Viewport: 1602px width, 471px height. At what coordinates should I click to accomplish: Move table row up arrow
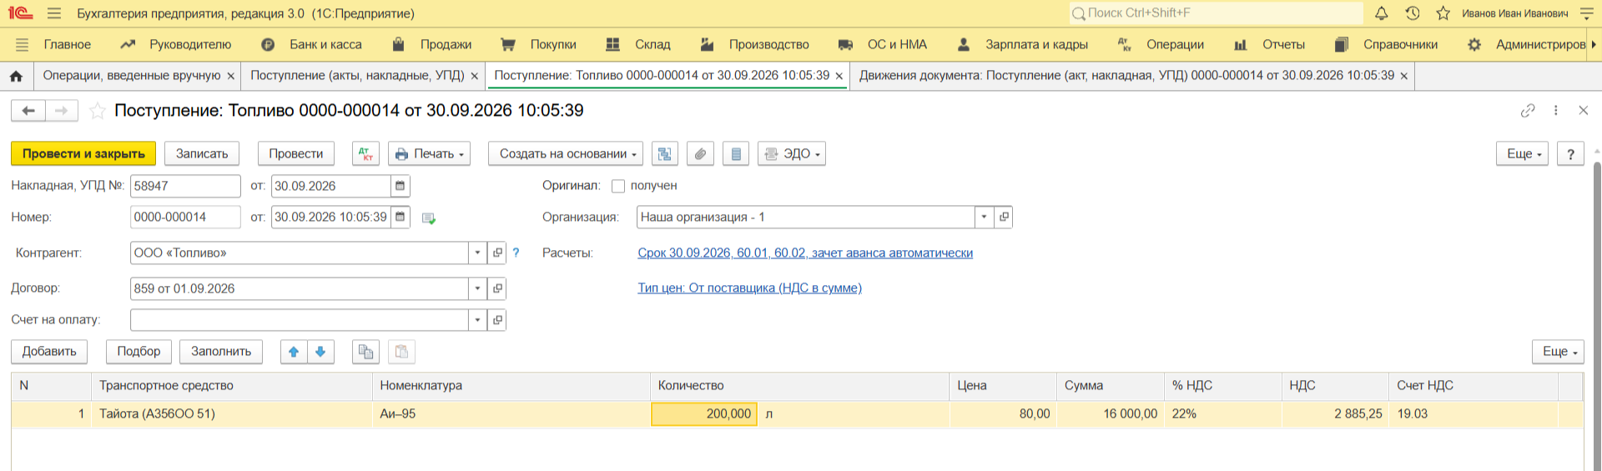[294, 352]
